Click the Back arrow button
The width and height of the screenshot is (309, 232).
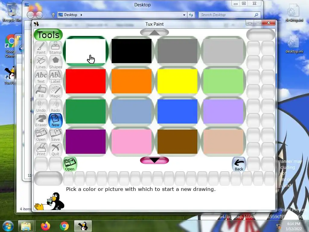pyautogui.click(x=239, y=164)
